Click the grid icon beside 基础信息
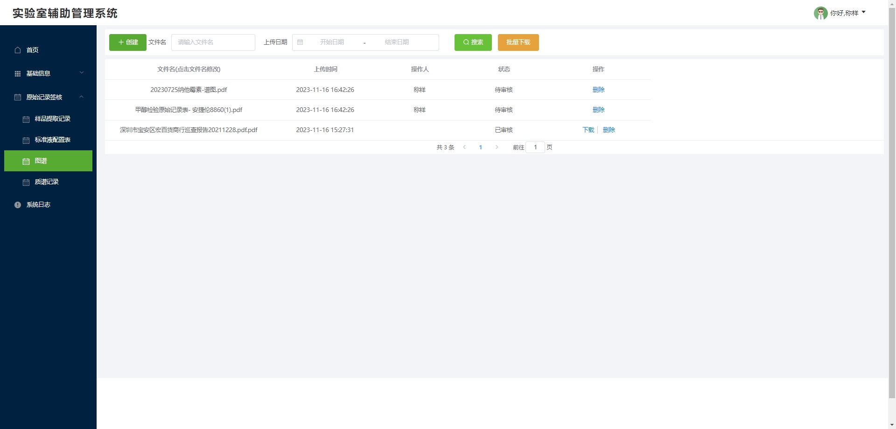Screen dimensions: 896x429 coord(18,74)
